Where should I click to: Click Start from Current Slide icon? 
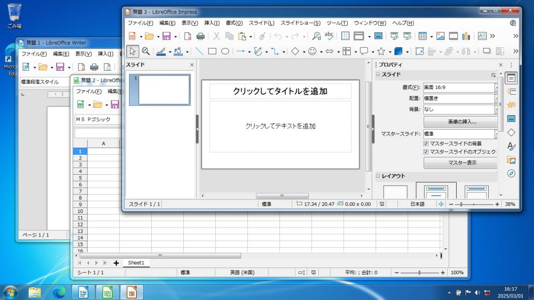pyautogui.click(x=407, y=36)
